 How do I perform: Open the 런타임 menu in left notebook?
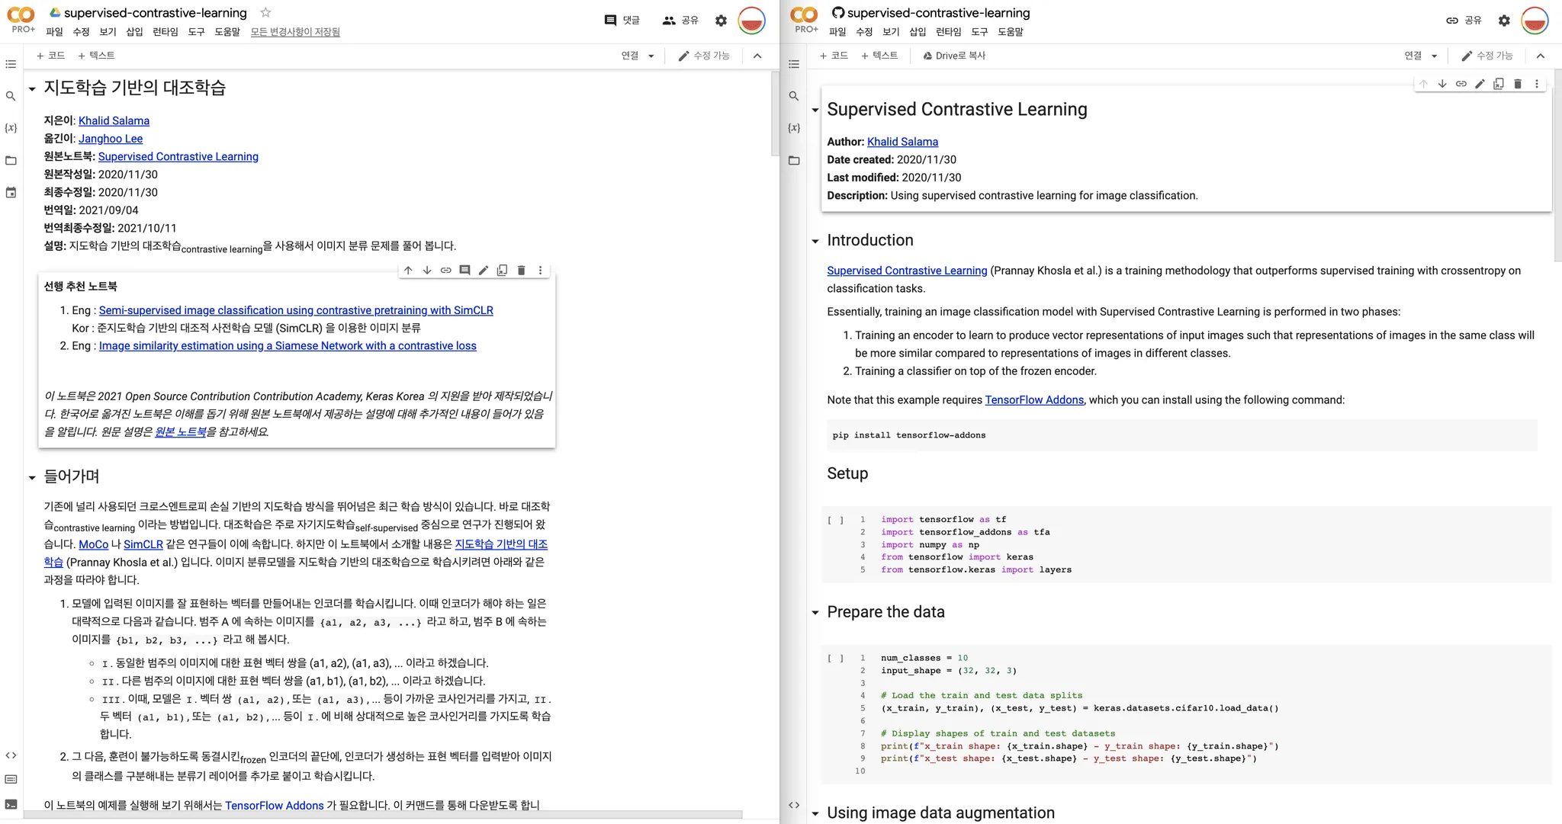tap(165, 32)
